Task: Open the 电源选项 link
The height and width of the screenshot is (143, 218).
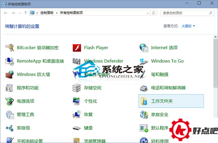Action: click(x=25, y=101)
